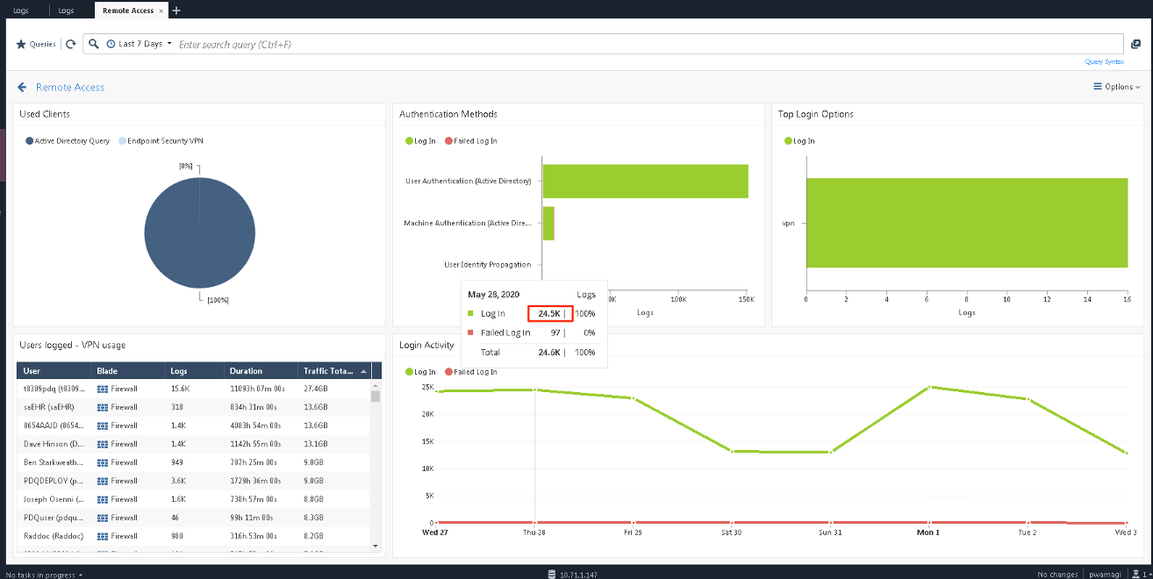The width and height of the screenshot is (1153, 579).
Task: Expand the No tasks in progress panel
Action: 44,574
